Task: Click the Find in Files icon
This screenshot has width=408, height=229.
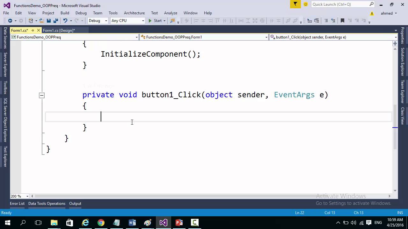Action: (172, 21)
